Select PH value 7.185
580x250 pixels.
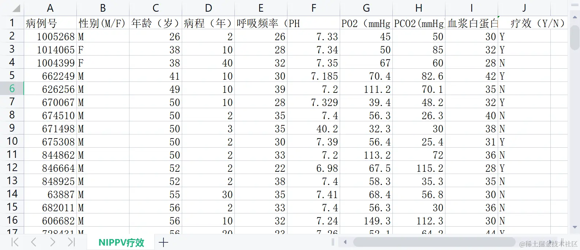click(314, 76)
